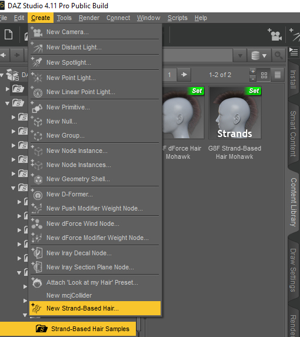300x337 pixels.
Task: Close the highlighted Create menu
Action: (41, 18)
